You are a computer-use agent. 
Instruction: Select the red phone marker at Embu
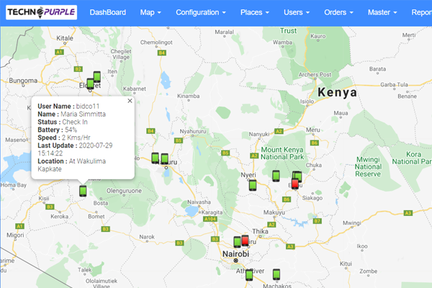(295, 184)
